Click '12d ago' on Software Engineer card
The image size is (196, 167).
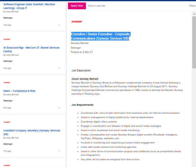click(7, 25)
